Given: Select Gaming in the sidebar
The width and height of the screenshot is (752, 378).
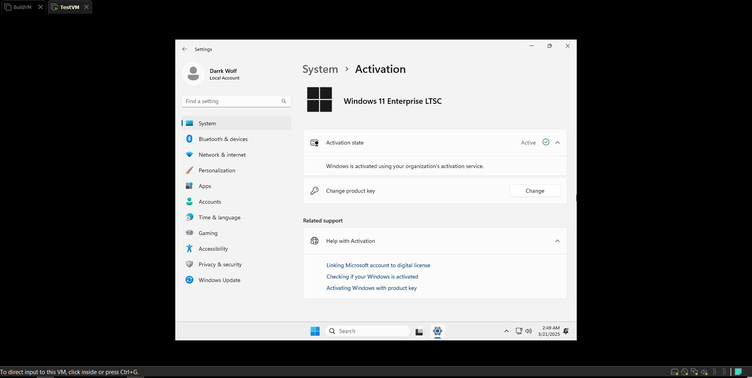Looking at the screenshot, I should 236,233.
